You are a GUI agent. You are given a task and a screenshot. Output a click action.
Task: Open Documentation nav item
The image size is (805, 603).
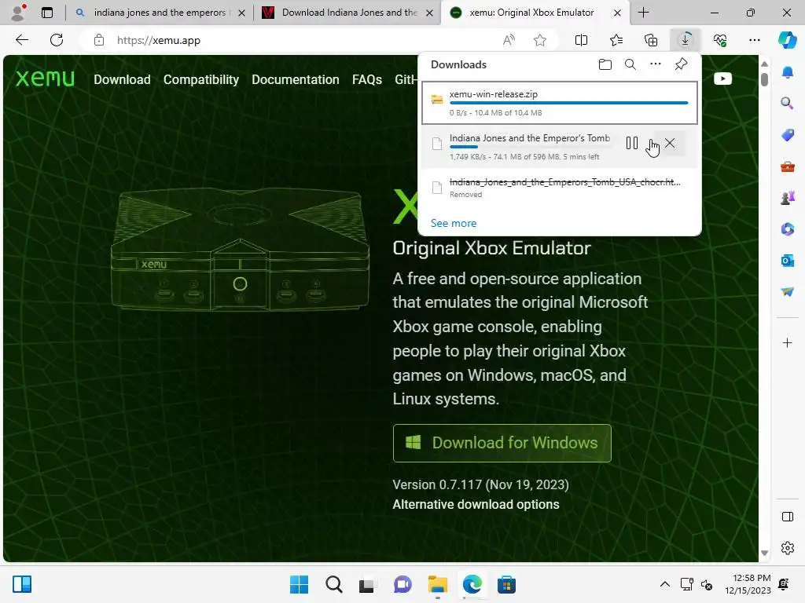pos(296,79)
